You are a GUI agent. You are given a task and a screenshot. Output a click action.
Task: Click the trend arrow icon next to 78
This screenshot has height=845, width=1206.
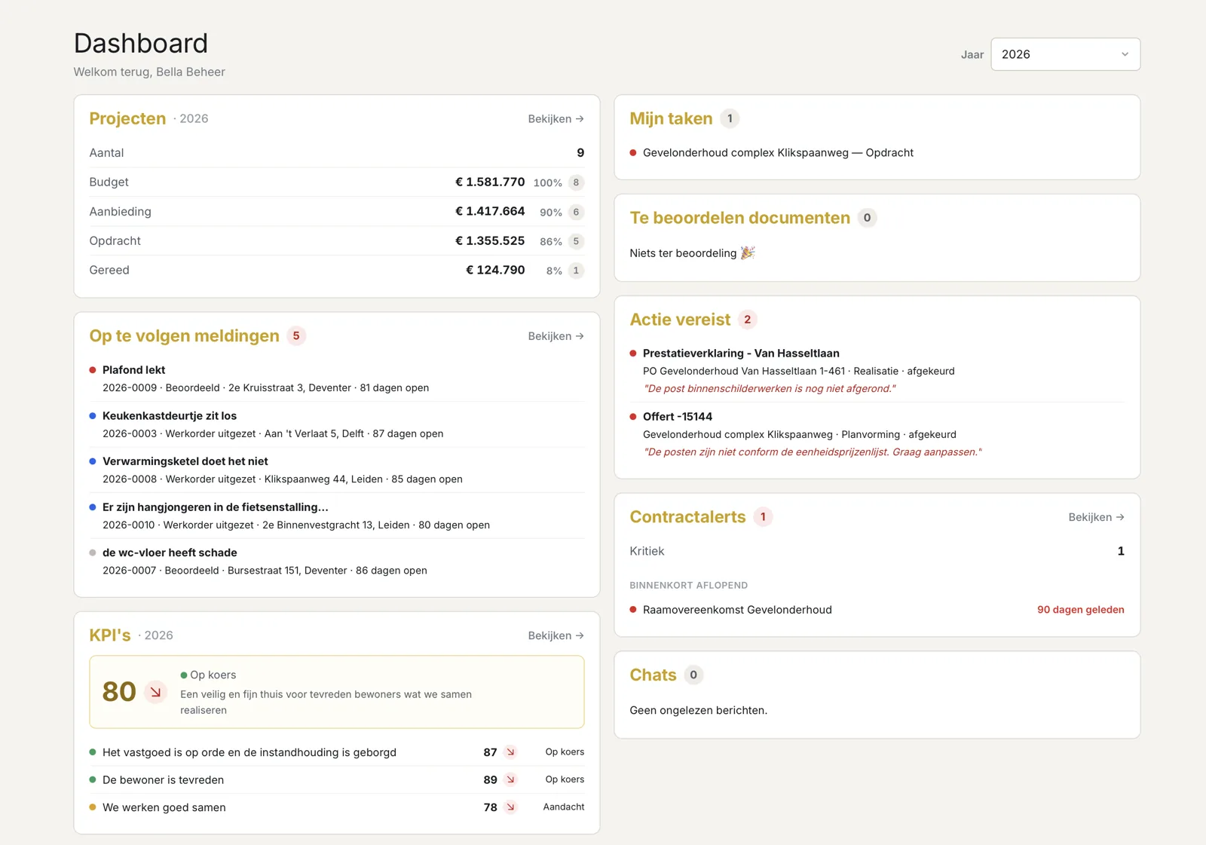tap(510, 807)
